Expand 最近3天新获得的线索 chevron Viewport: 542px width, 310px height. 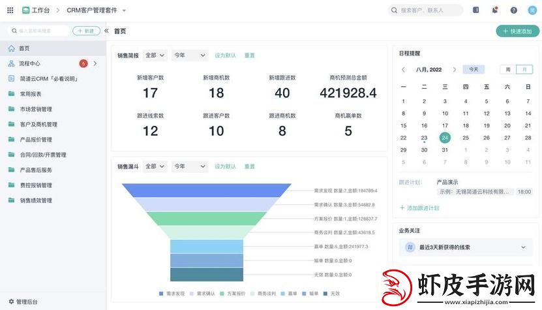click(x=523, y=247)
